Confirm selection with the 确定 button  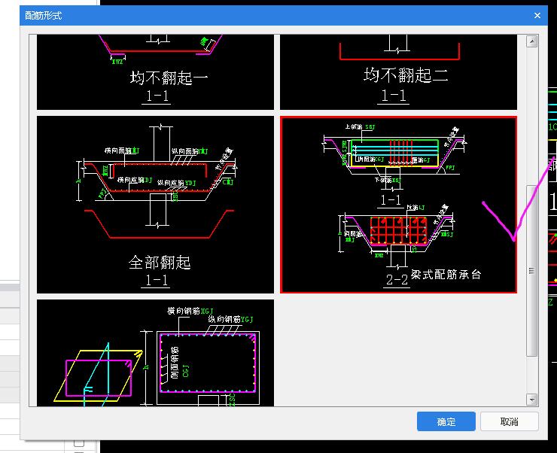(446, 421)
